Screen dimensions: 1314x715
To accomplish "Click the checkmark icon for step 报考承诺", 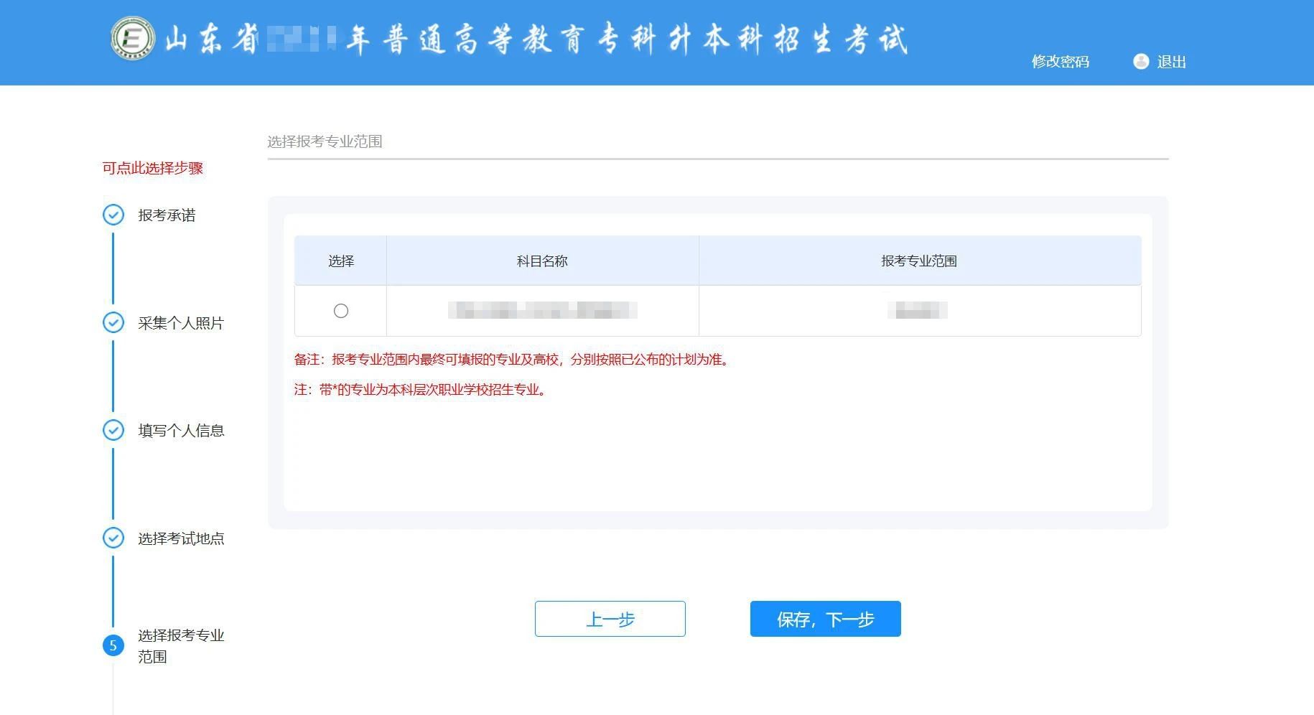I will point(113,215).
